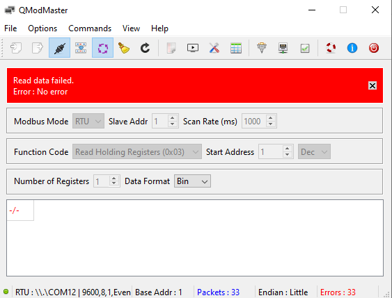
Task: Click the Error : No error text
Action: click(x=40, y=92)
